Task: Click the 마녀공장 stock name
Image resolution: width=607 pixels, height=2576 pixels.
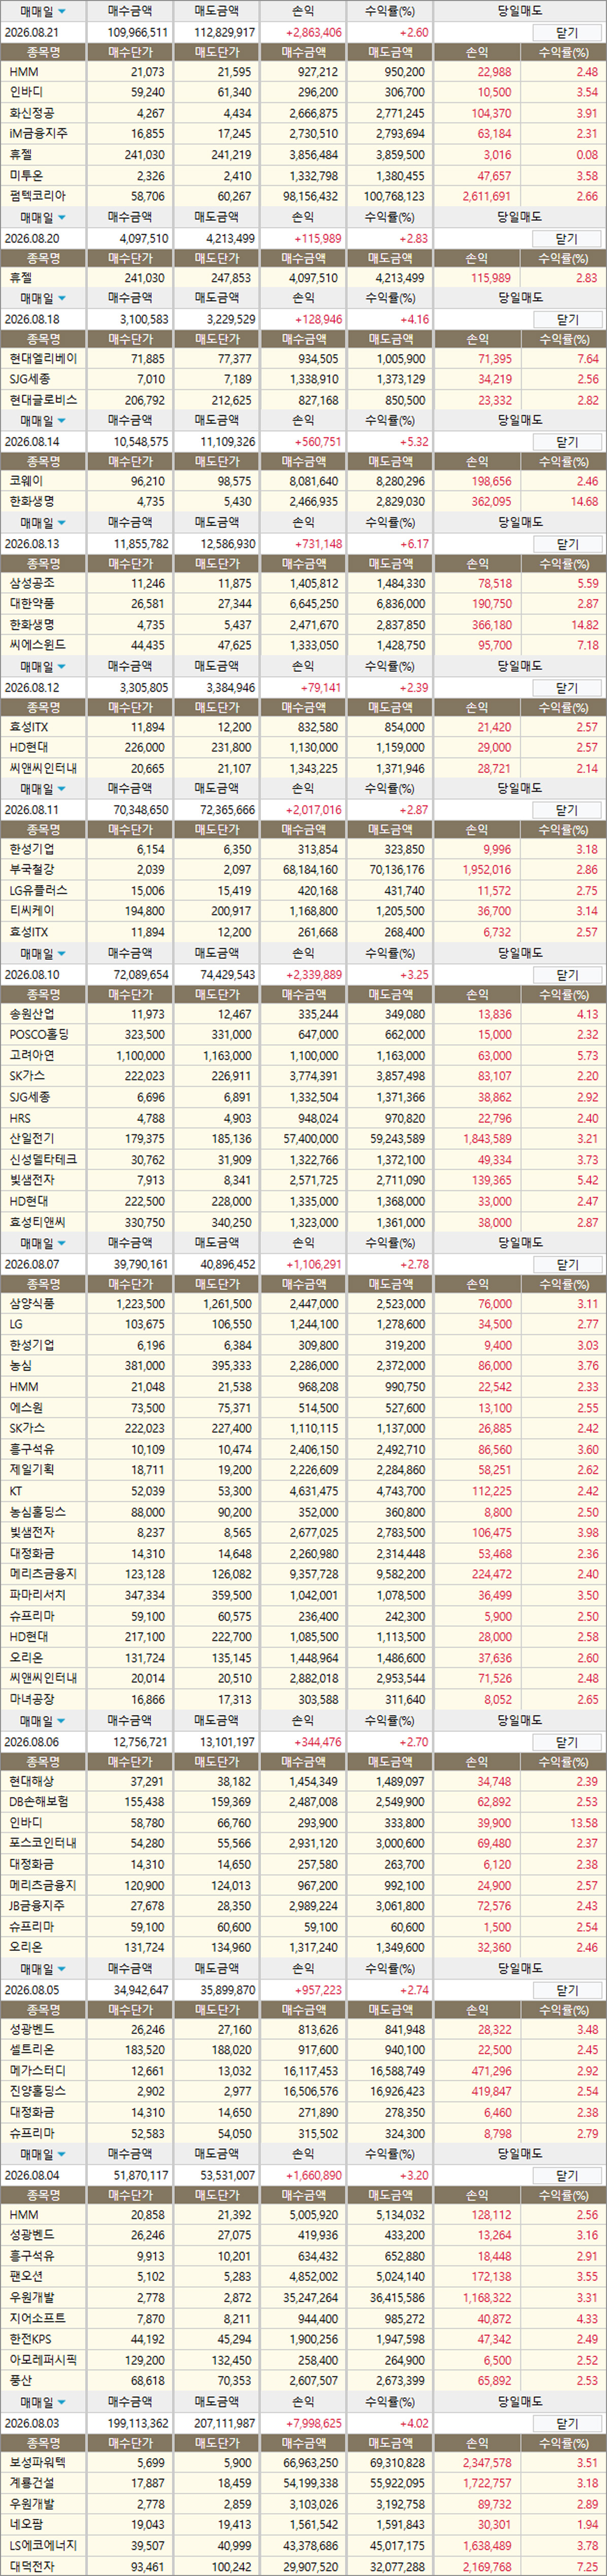Action: tap(32, 1699)
